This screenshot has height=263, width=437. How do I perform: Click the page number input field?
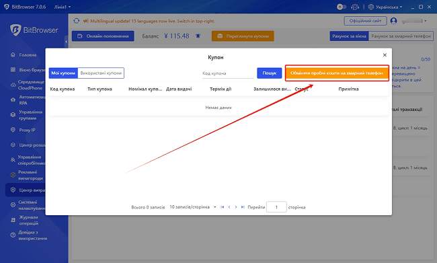276,207
